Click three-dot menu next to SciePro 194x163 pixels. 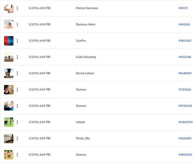point(17,41)
